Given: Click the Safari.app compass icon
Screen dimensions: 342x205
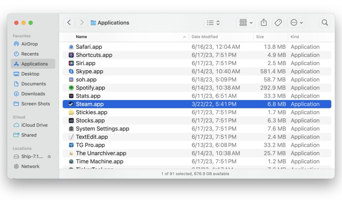Looking at the screenshot, I should tap(71, 47).
